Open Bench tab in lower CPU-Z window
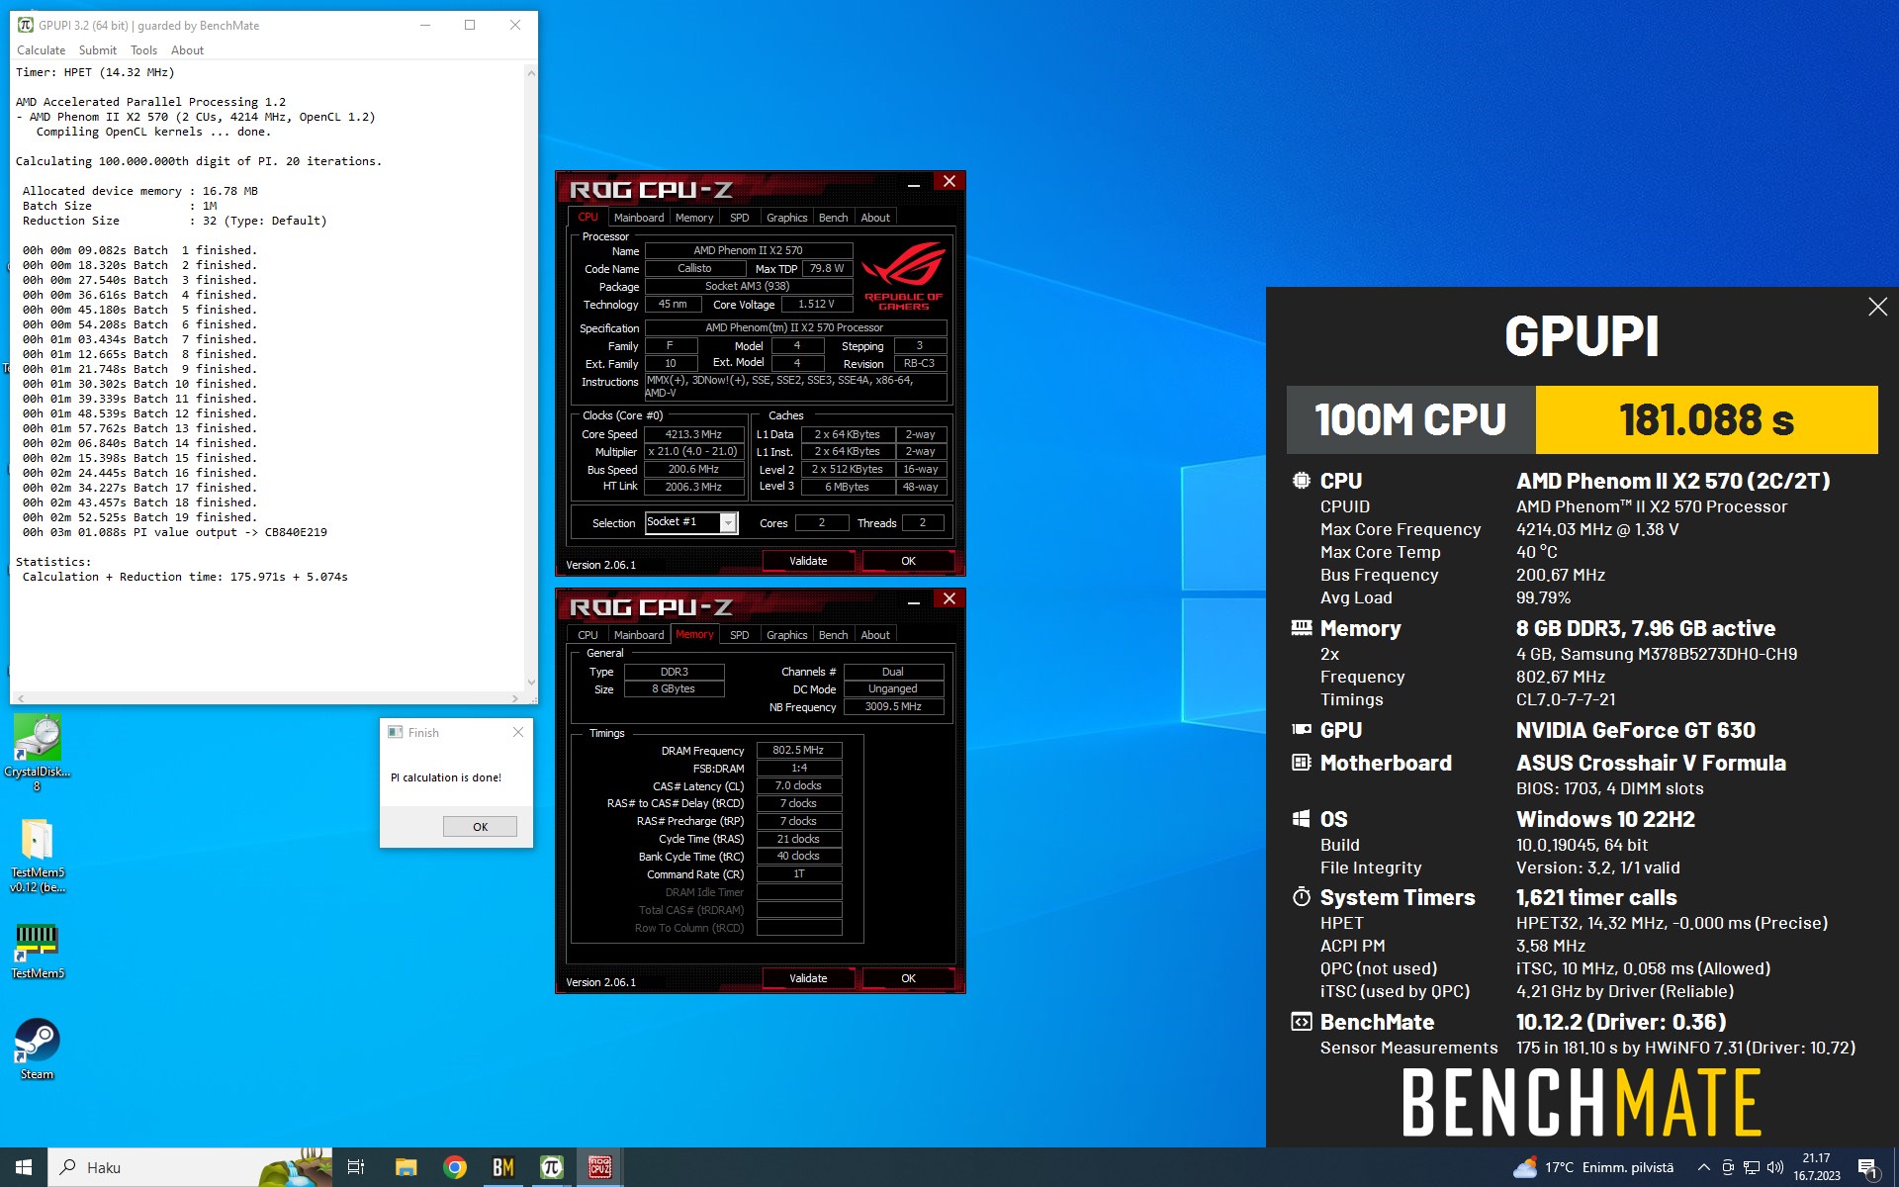 (x=834, y=635)
